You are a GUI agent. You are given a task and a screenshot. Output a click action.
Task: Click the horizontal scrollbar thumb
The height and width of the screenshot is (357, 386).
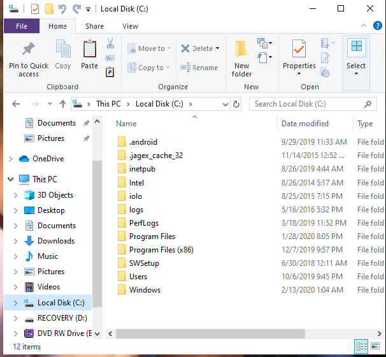coord(210,333)
